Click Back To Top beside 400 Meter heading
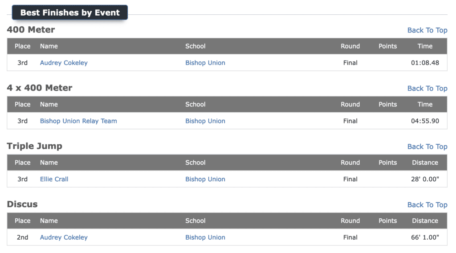456x253 pixels. pyautogui.click(x=427, y=30)
